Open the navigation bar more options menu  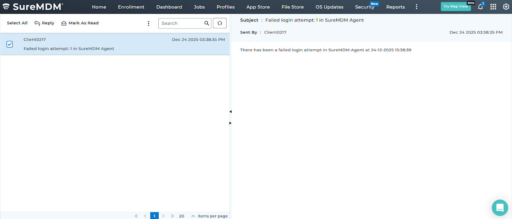coord(416,7)
